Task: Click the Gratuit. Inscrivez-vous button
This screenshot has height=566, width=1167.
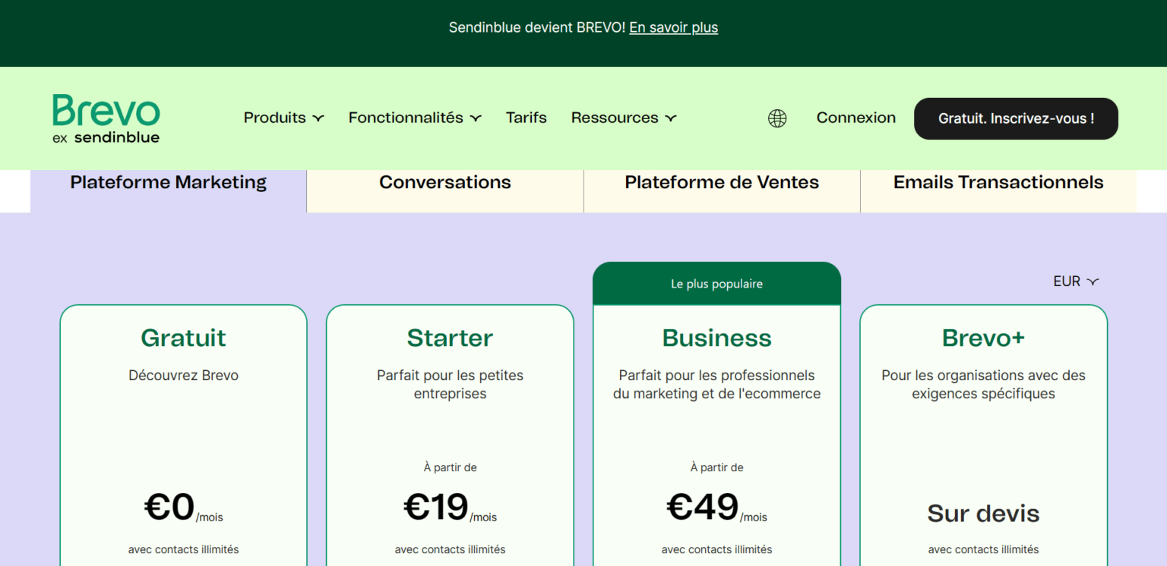Action: click(1016, 118)
